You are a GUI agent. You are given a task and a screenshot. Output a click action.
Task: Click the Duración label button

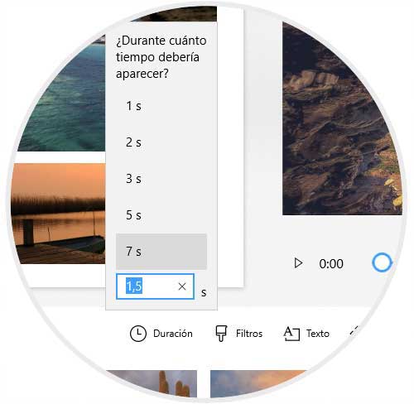pos(173,334)
